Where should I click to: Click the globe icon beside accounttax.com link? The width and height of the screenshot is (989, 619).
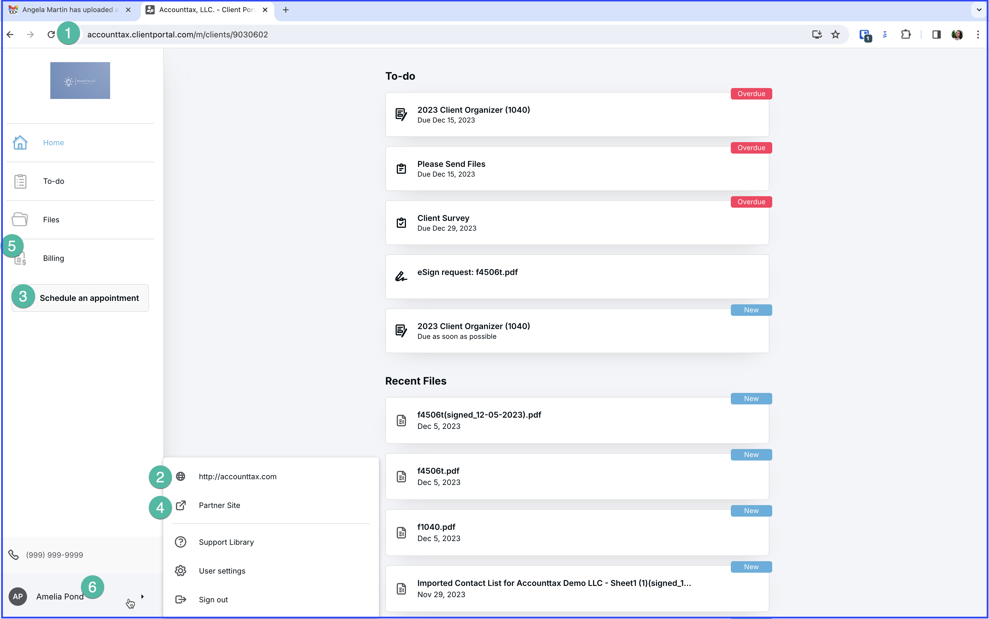181,477
